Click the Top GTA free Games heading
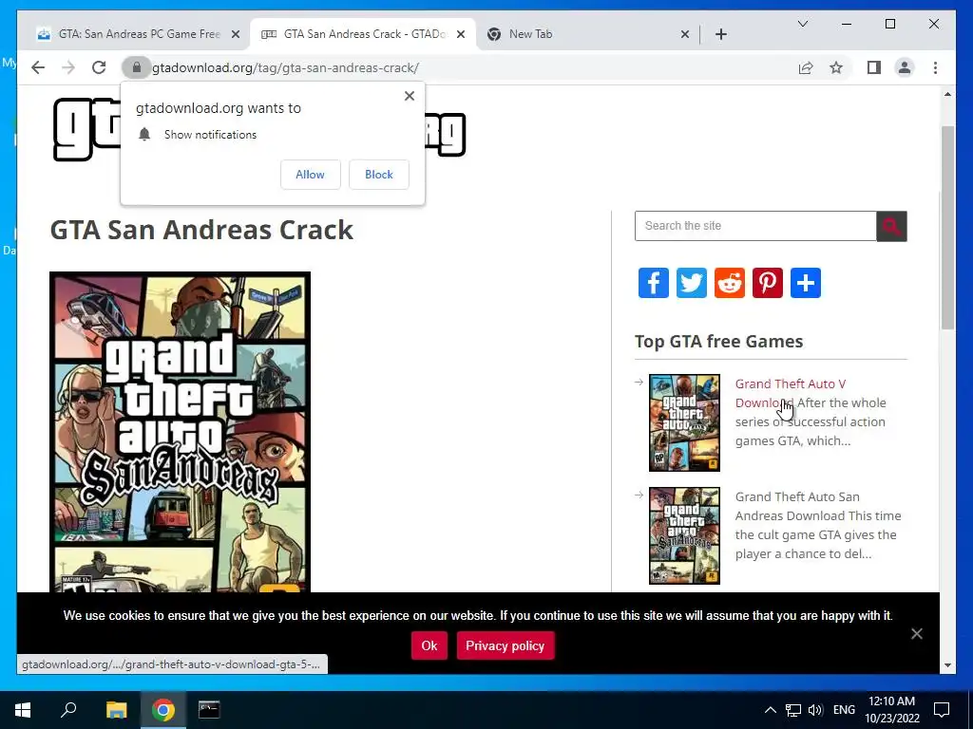Screen dimensions: 973x729 click(x=718, y=342)
